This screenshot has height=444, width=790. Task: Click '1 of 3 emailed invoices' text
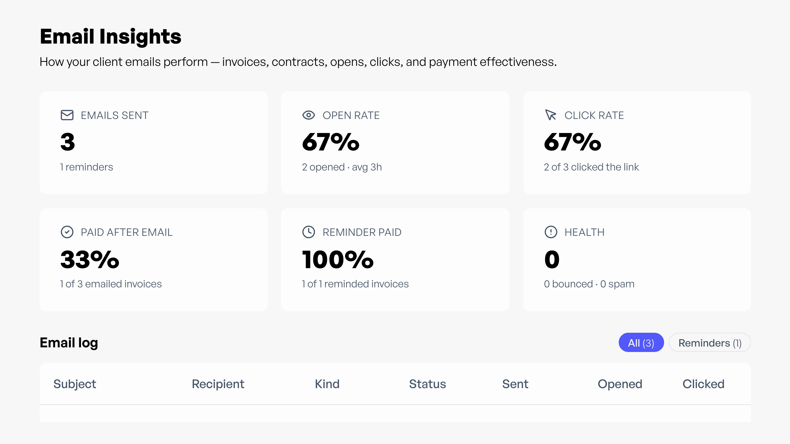click(x=111, y=284)
